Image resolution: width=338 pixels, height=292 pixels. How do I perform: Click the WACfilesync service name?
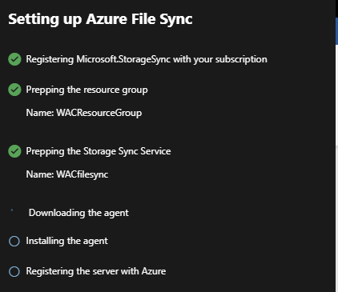pyautogui.click(x=82, y=174)
